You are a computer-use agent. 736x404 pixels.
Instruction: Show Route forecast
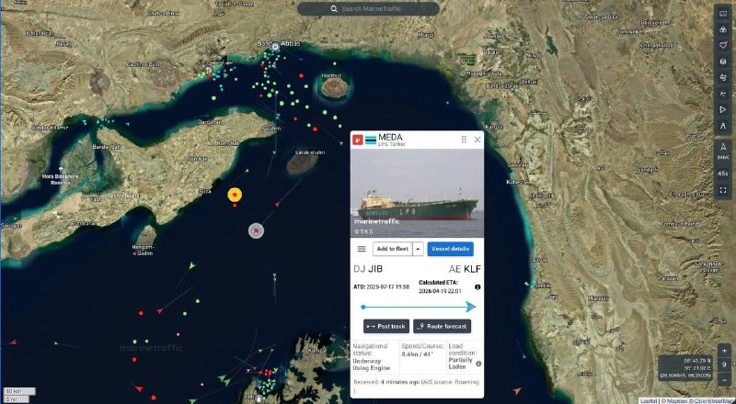(442, 326)
